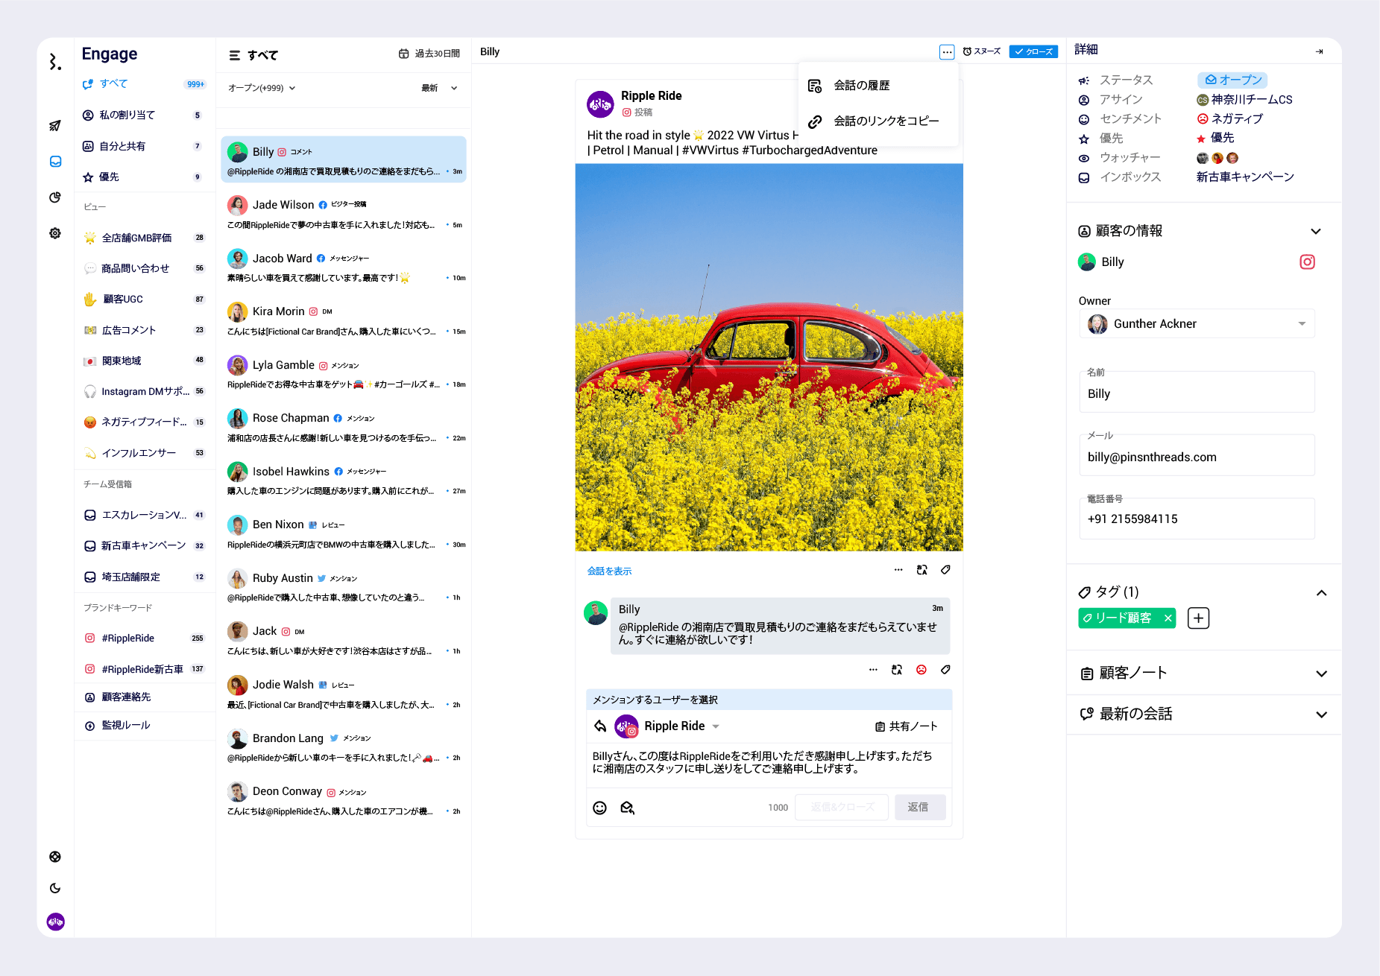The width and height of the screenshot is (1380, 976).
Task: Open the inbox icon in left rail
Action: coord(55,162)
